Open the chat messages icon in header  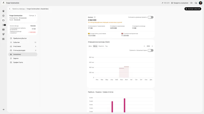pos(196,3)
